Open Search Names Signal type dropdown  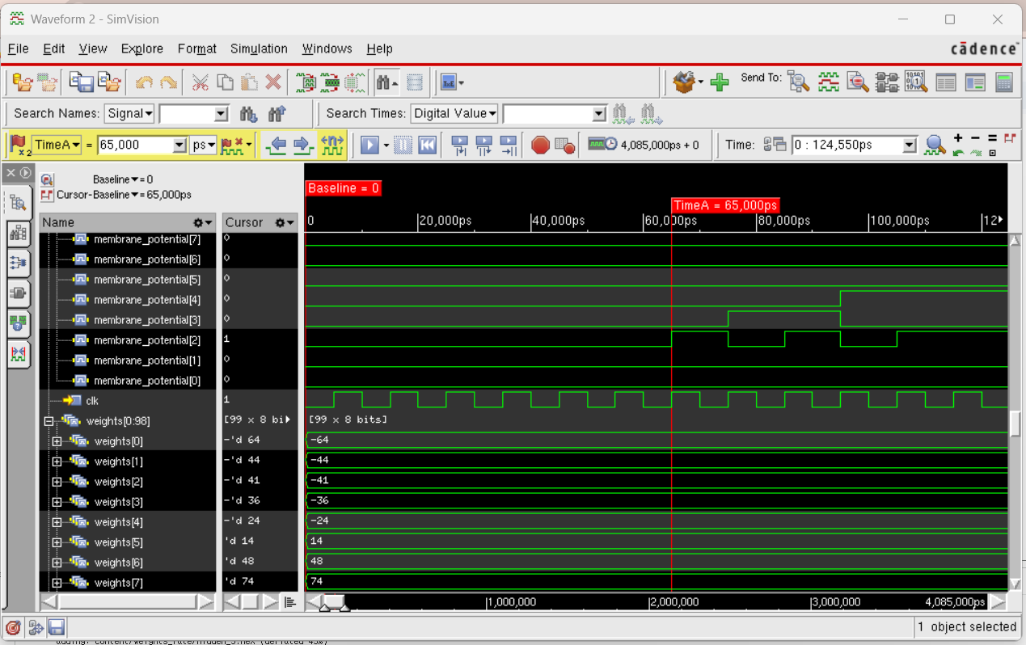[129, 114]
